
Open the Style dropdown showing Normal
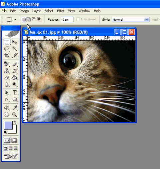click(130, 20)
